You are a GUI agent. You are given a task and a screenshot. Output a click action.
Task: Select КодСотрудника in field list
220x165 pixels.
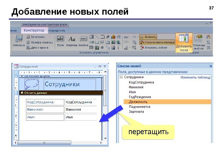coord(141,82)
